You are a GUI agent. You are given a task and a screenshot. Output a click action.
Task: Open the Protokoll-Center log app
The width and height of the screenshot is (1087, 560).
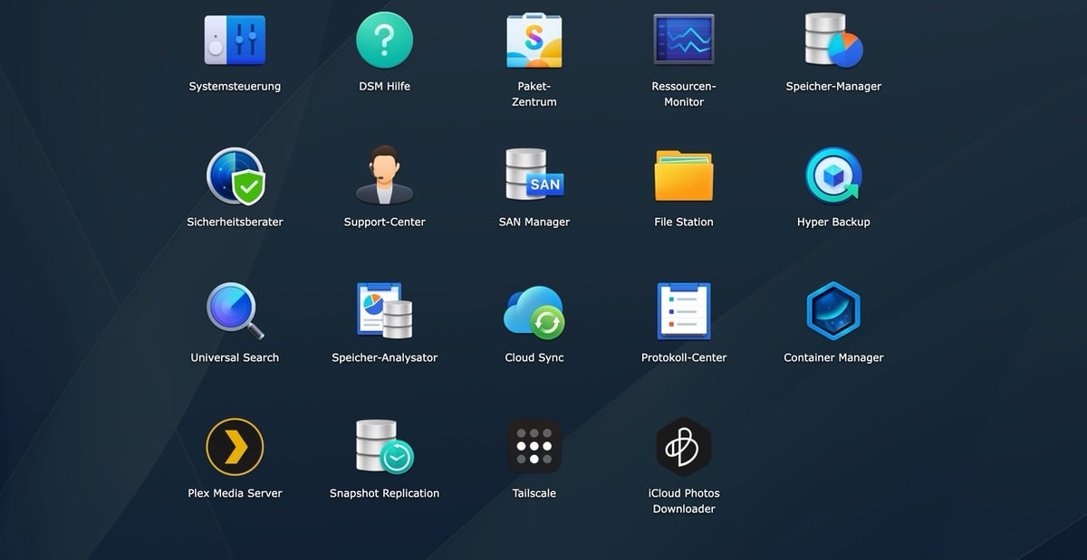click(x=684, y=311)
